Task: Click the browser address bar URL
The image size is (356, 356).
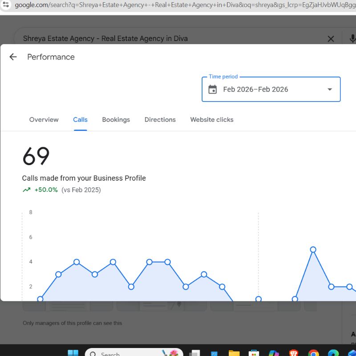Action: [x=178, y=5]
